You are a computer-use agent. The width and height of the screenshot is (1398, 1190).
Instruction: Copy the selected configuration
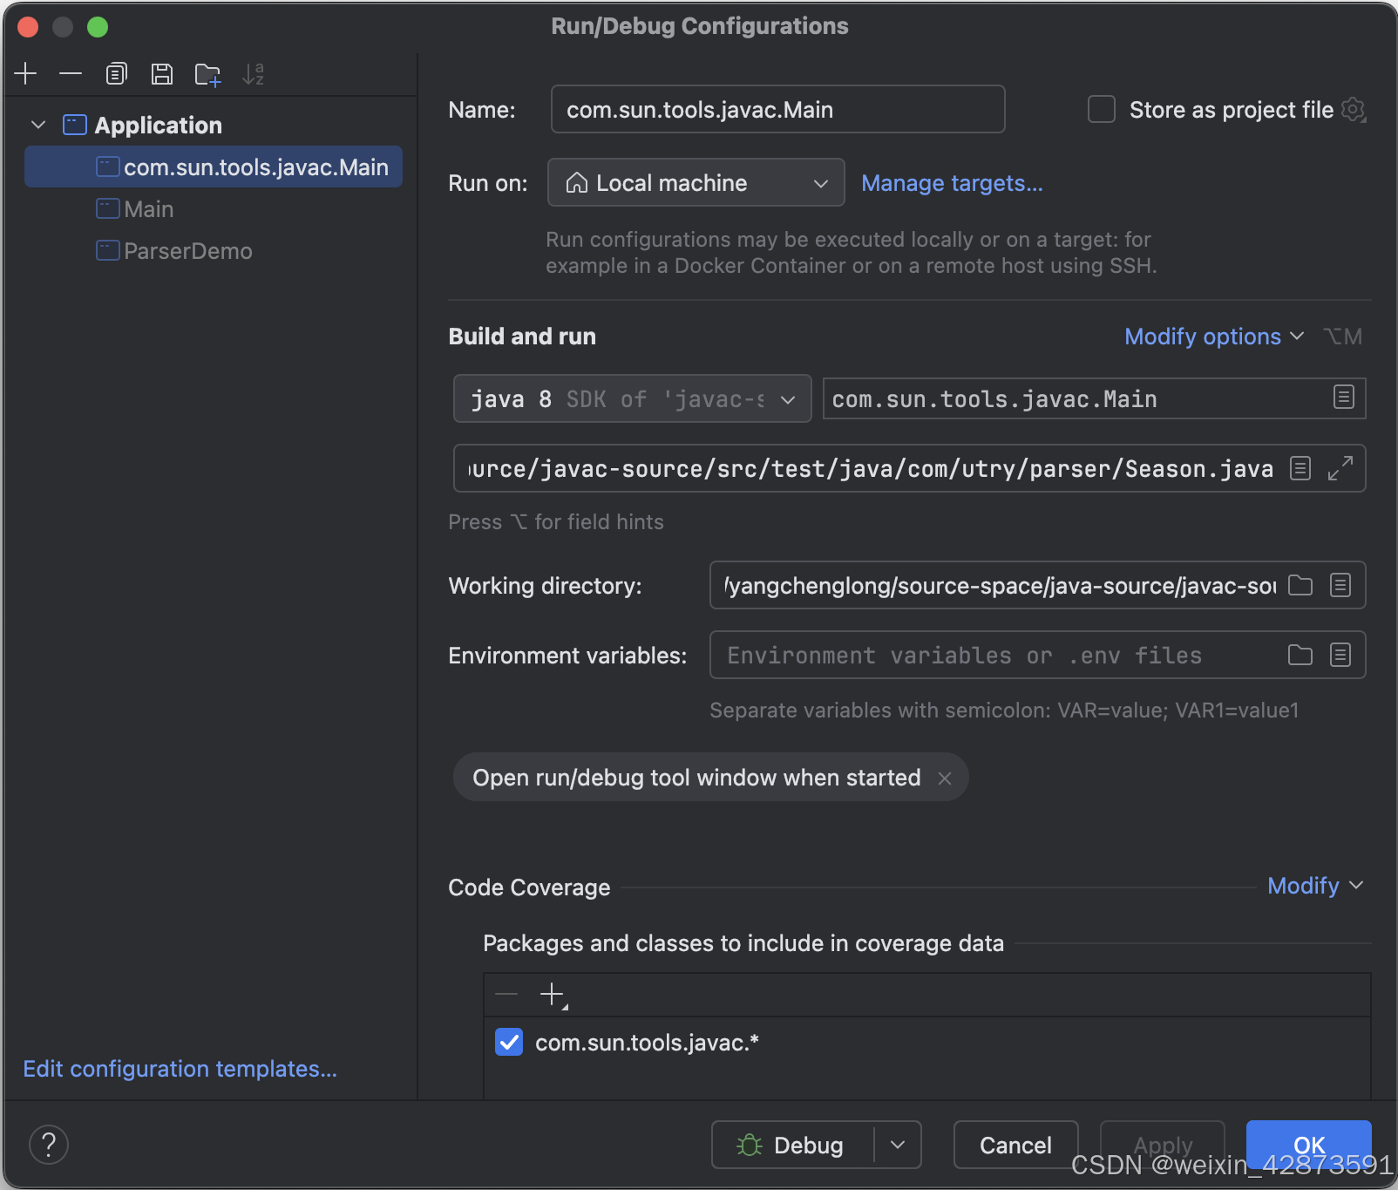(116, 73)
